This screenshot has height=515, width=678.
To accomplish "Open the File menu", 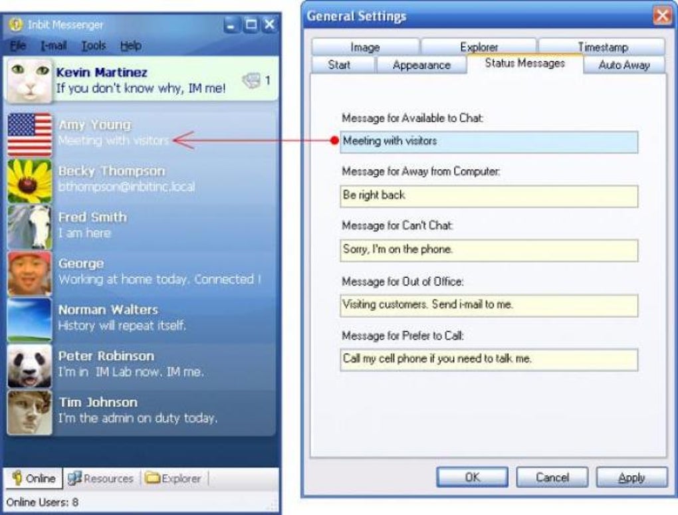I will 19,46.
